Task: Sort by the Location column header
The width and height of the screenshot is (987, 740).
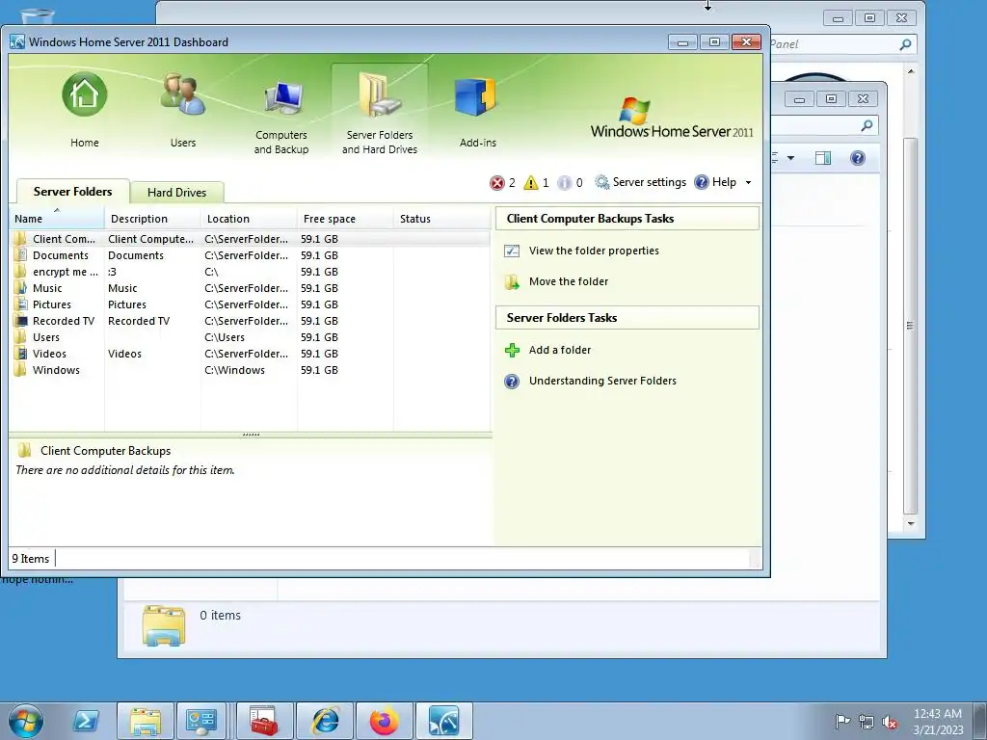Action: [x=249, y=219]
